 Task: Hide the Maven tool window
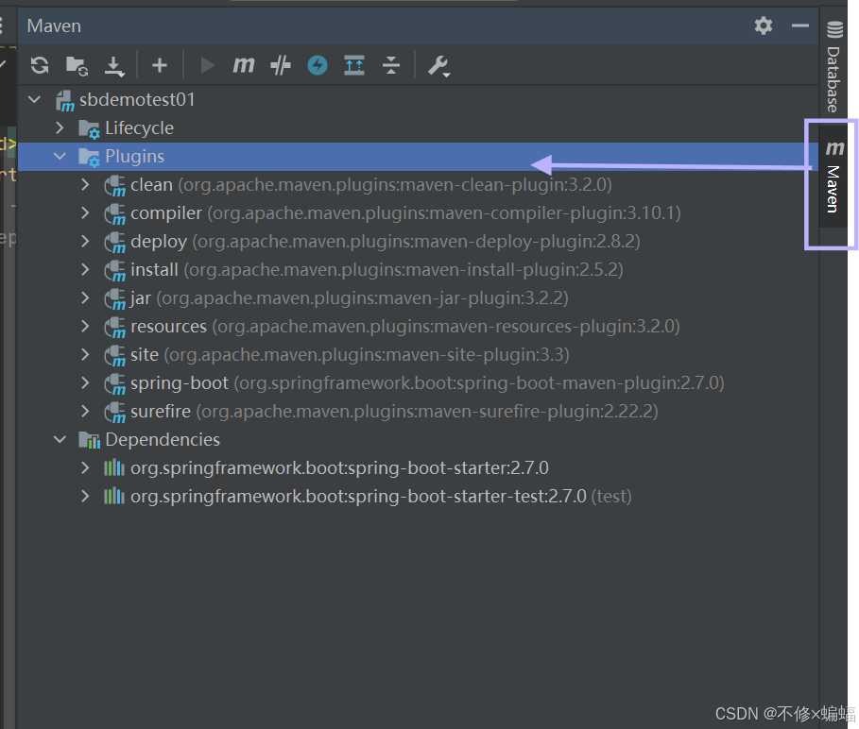click(800, 25)
